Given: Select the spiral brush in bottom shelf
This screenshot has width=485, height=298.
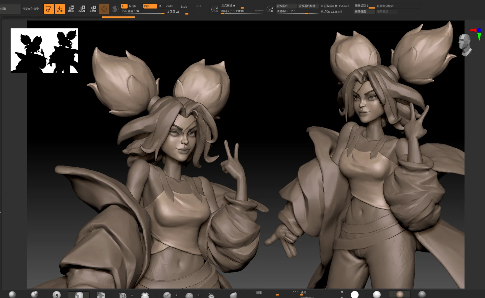Looking at the screenshot, I should click(57, 294).
